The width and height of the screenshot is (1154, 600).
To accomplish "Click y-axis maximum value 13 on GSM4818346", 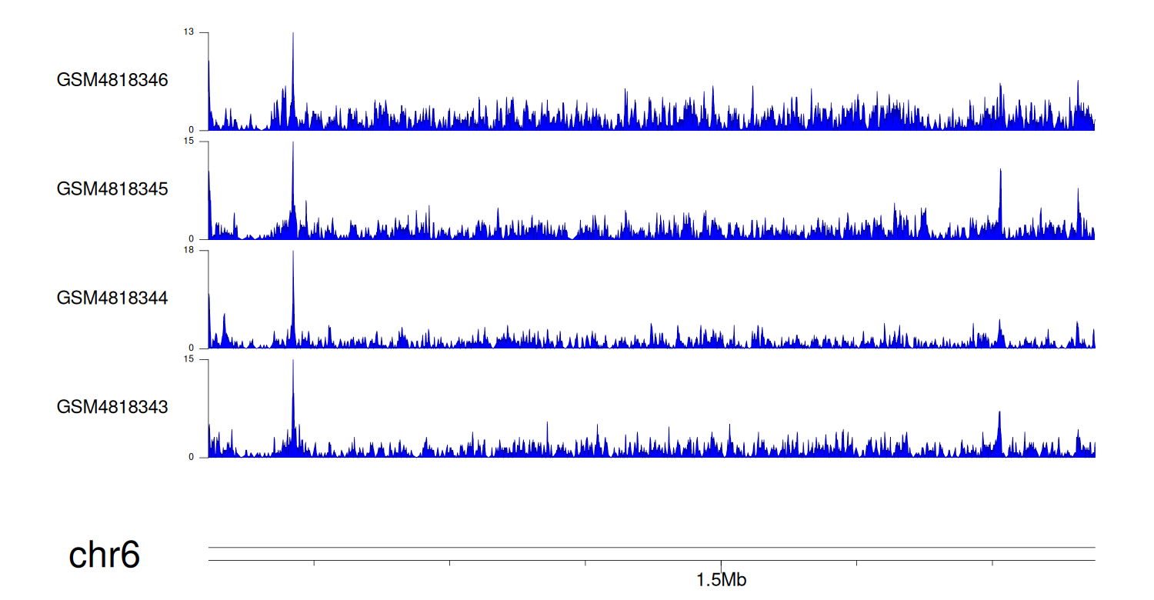I will [x=188, y=32].
